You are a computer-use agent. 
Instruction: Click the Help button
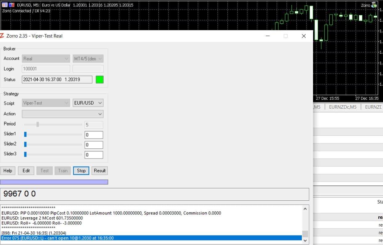click(8, 171)
